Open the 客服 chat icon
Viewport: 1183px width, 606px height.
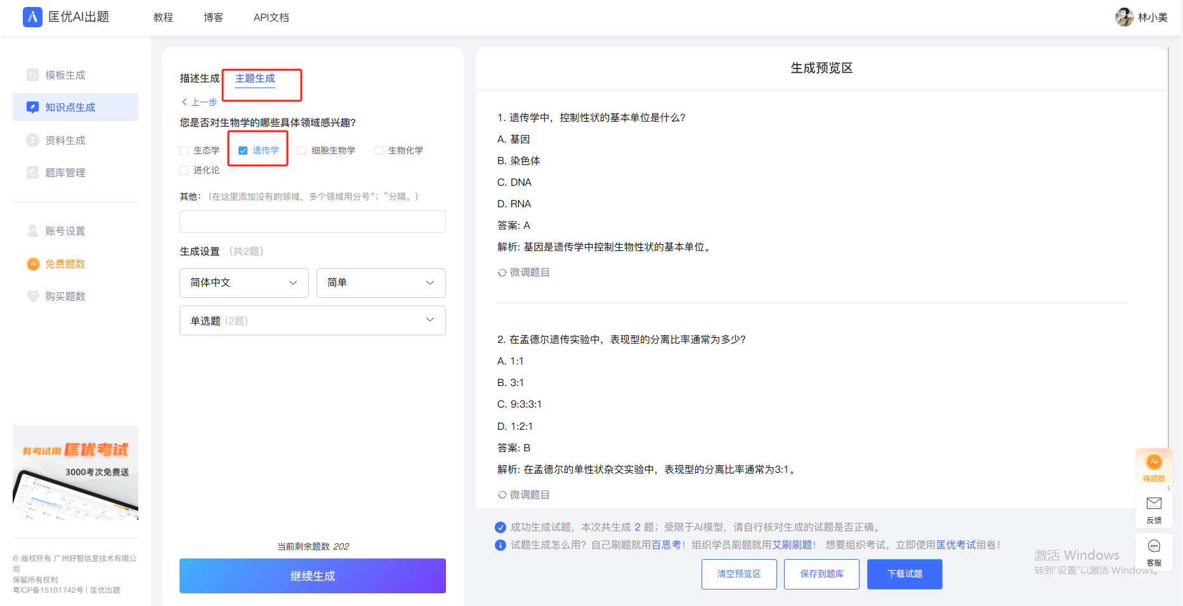click(1154, 546)
